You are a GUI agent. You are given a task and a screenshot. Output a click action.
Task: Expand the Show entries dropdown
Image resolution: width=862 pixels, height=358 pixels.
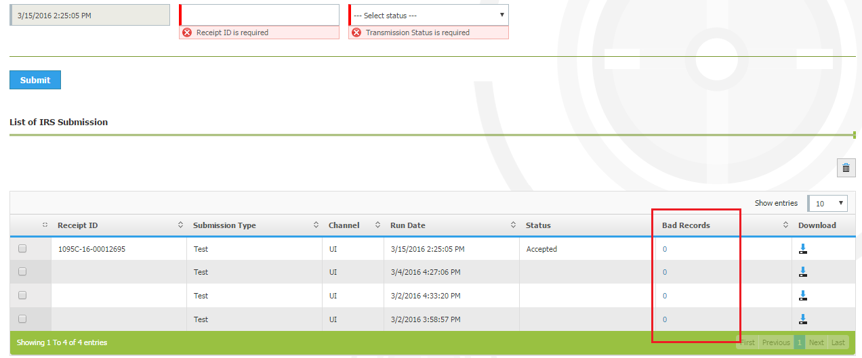coord(827,203)
